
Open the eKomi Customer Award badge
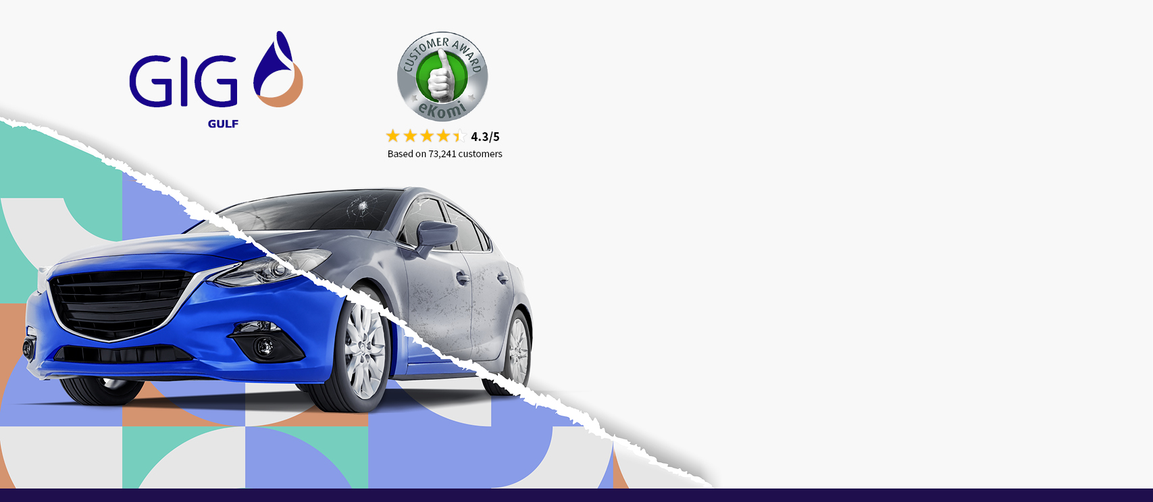[442, 76]
